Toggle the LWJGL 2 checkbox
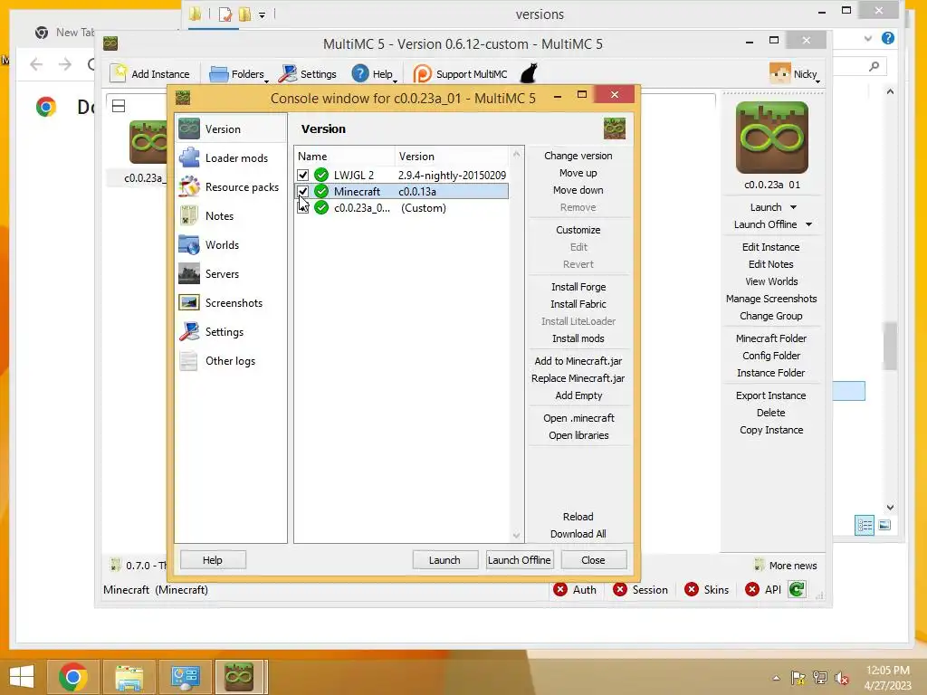Viewport: 927px width, 695px height. [x=302, y=175]
